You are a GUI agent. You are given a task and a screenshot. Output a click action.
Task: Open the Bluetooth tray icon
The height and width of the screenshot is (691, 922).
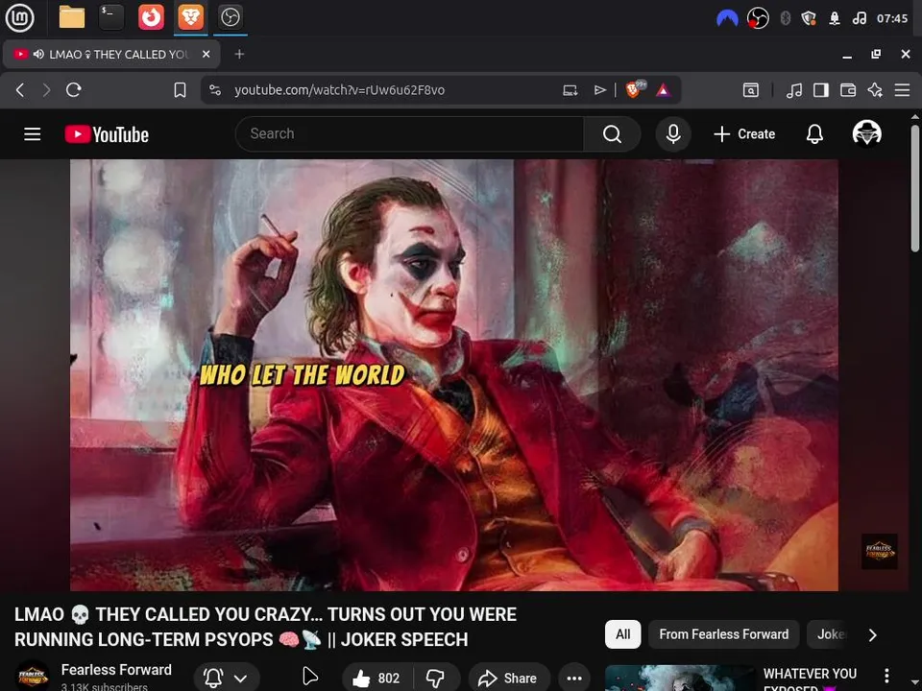(785, 18)
